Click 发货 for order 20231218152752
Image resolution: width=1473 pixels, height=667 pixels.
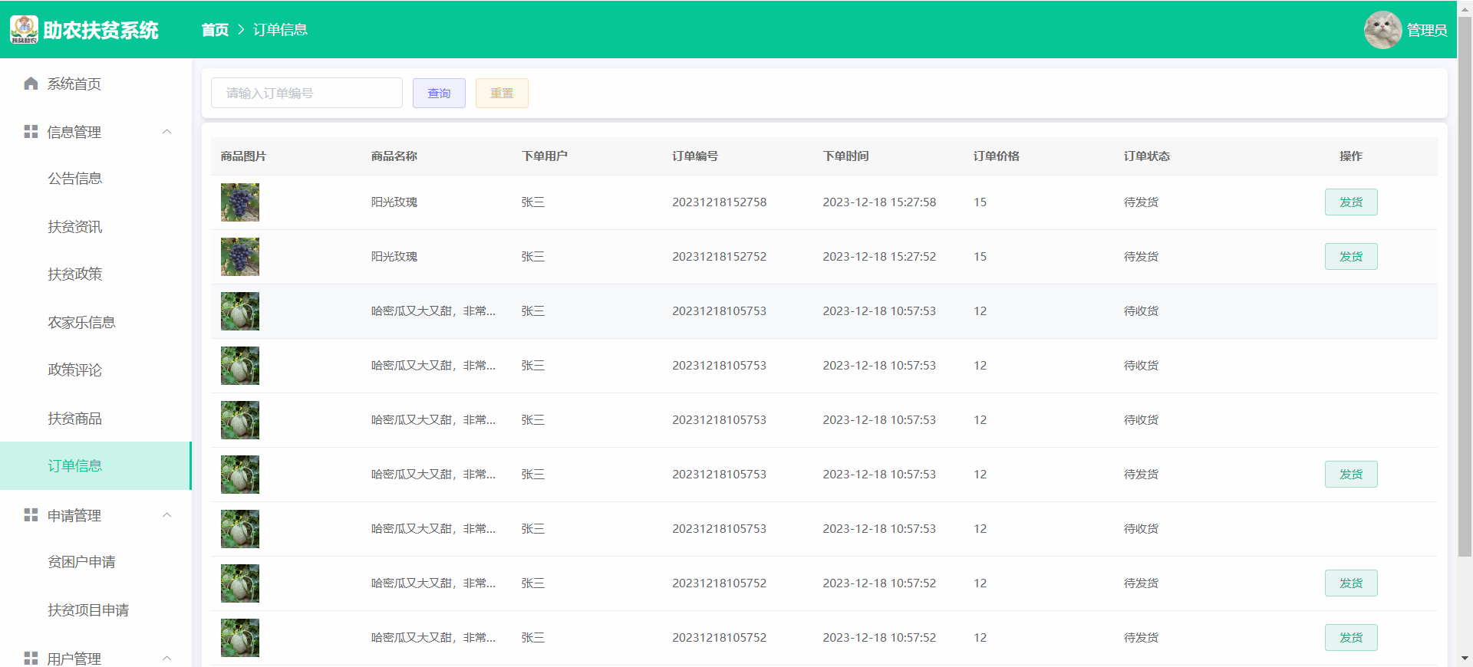pos(1351,257)
